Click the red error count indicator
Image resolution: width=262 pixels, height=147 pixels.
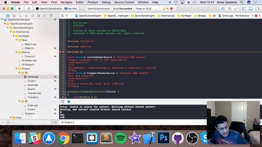coord(172,9)
